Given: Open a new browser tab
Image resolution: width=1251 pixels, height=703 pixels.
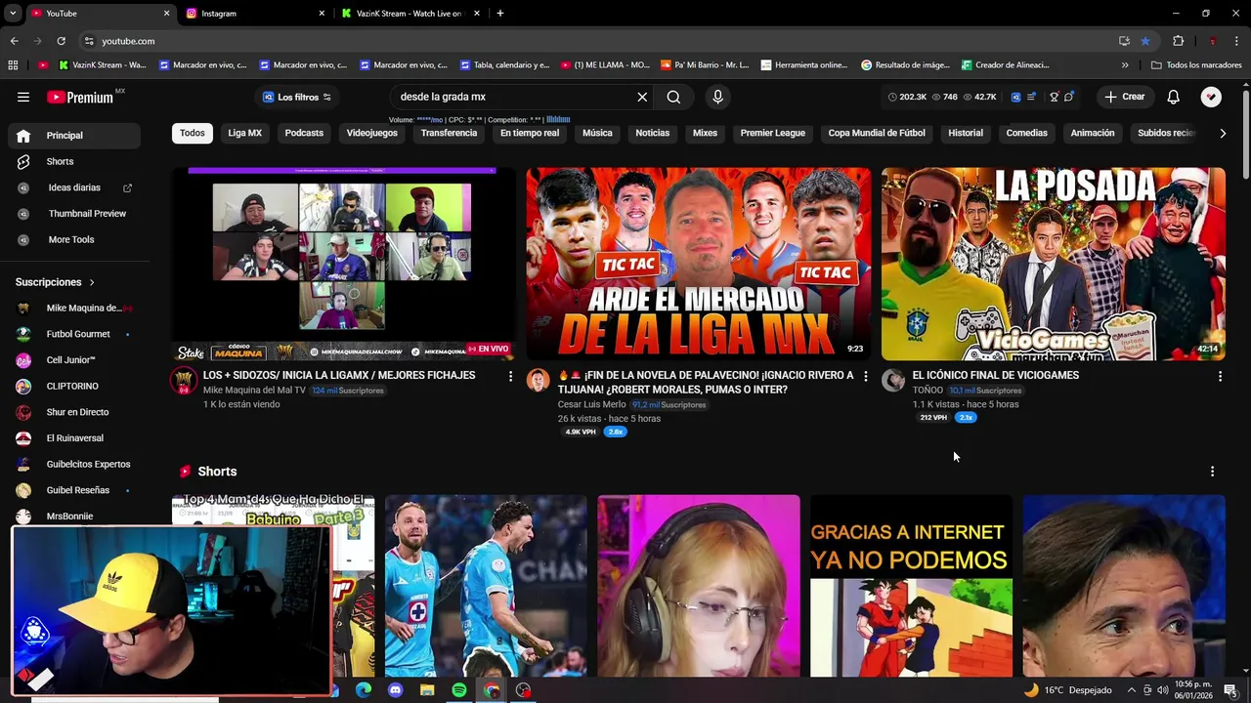Looking at the screenshot, I should 500,14.
